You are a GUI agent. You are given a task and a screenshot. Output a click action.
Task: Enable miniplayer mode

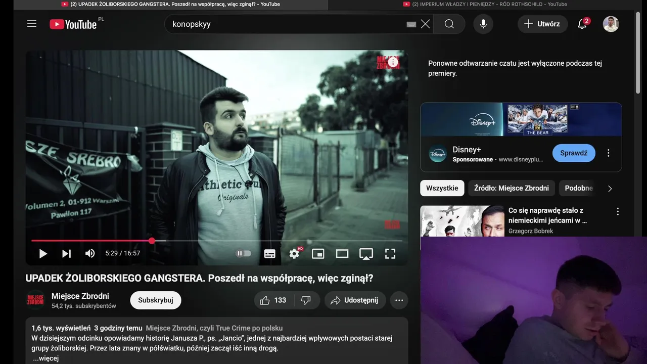[x=318, y=254]
